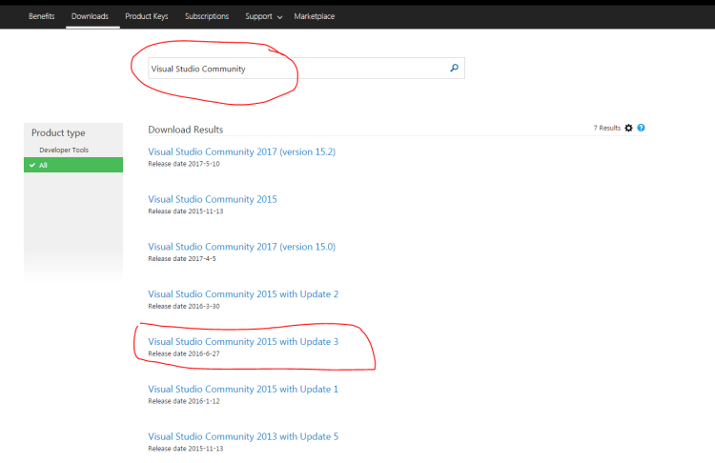
Task: Go to the Benefits tab
Action: pos(42,16)
